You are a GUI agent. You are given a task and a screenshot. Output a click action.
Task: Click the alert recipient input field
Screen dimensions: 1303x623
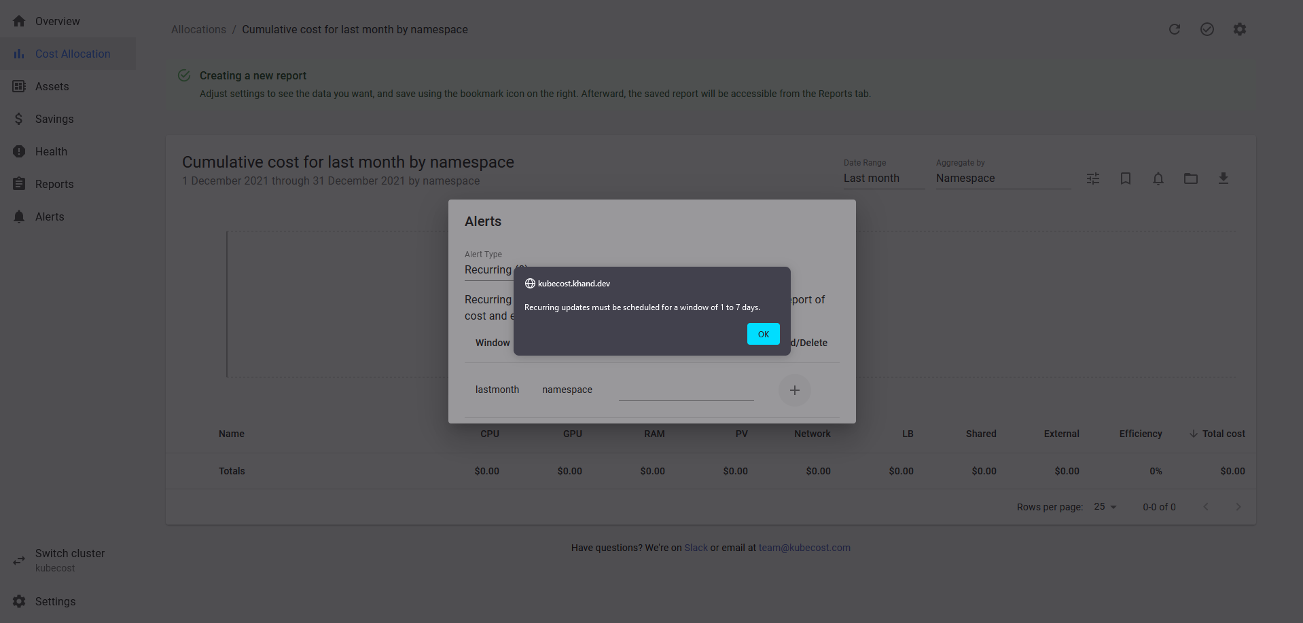[x=686, y=390]
